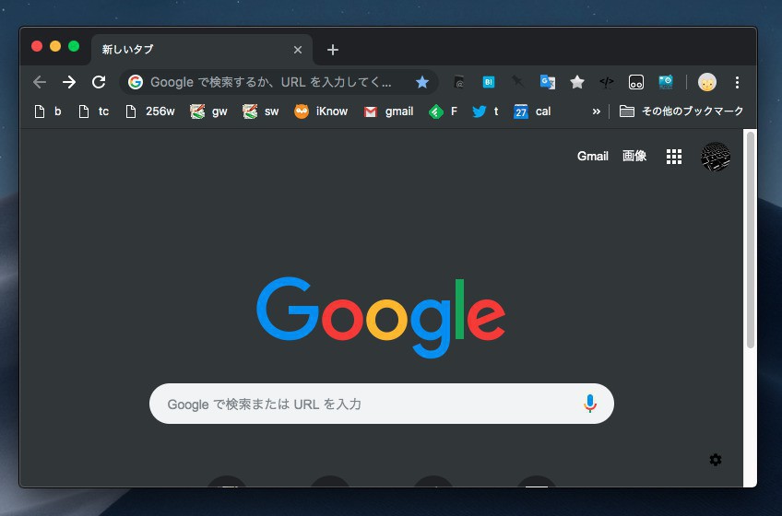
Task: Open the dark @ extension icon
Action: click(x=459, y=82)
